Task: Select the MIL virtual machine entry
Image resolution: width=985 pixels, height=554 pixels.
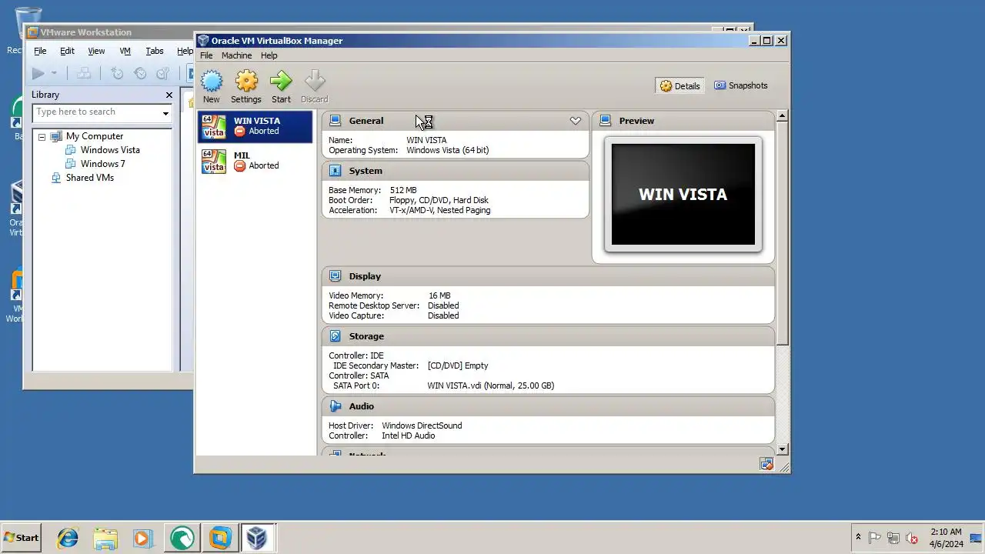Action: [x=255, y=161]
